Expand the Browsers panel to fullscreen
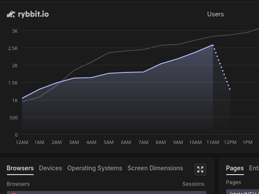 point(200,169)
